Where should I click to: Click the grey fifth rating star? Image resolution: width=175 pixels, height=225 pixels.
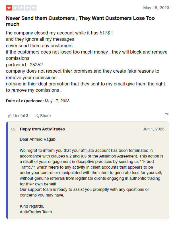pos(34,8)
